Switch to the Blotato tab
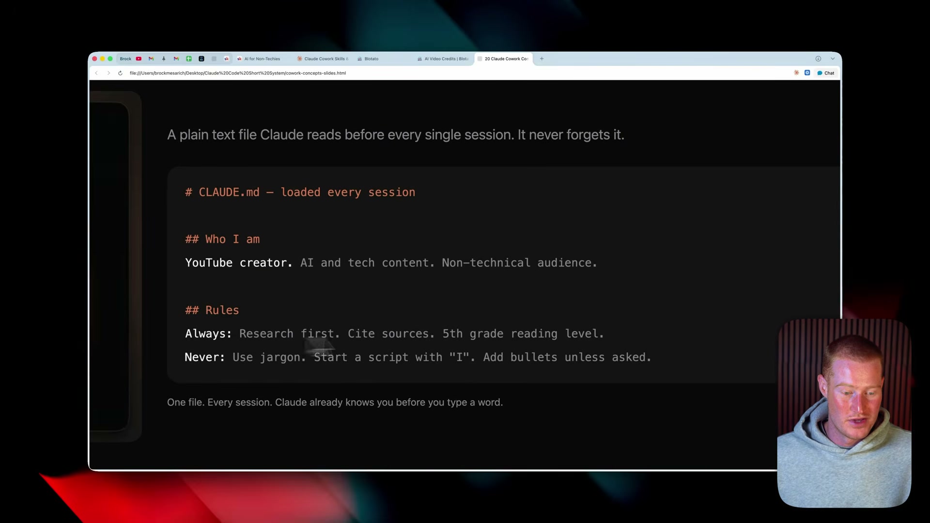930x523 pixels. coord(371,59)
